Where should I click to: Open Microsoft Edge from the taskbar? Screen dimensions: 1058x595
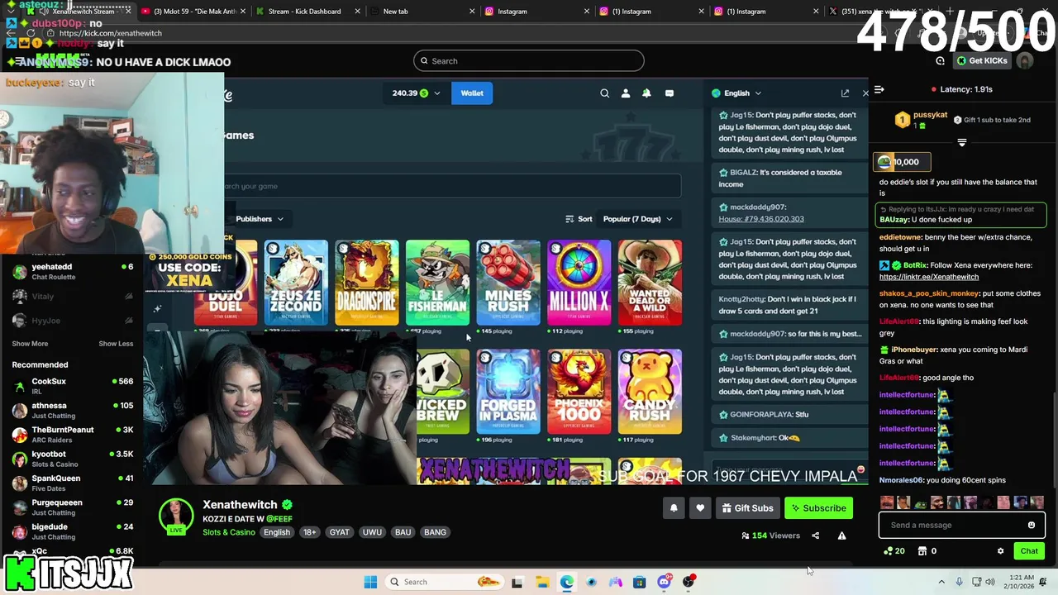[566, 582]
